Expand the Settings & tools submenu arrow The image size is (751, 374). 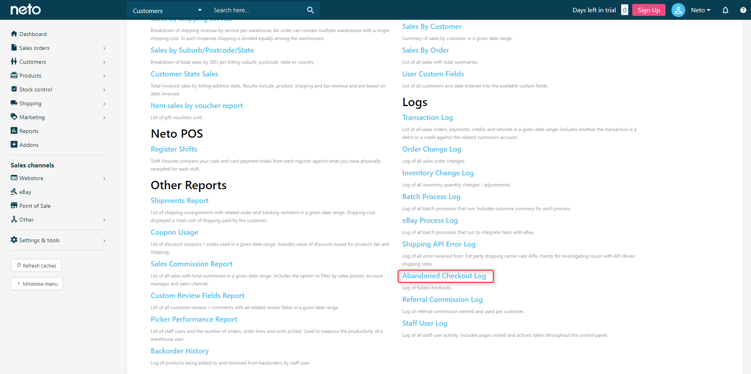coord(104,241)
